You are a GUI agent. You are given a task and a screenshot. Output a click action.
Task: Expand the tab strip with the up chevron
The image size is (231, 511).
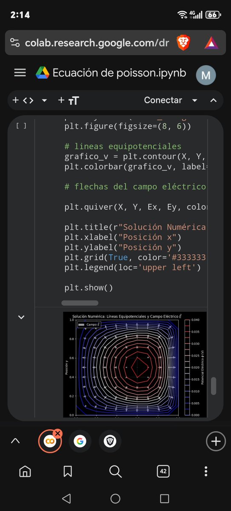point(15,441)
